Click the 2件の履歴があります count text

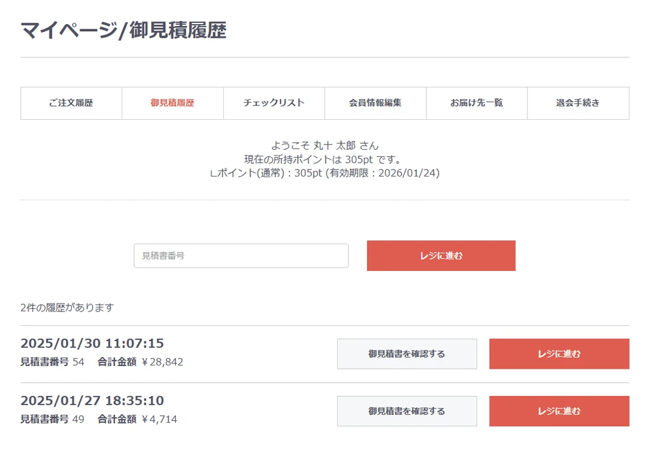67,307
